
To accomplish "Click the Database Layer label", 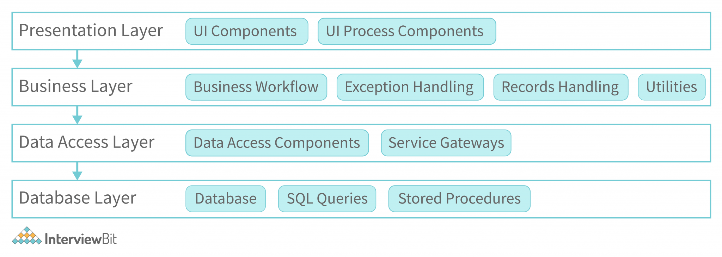I will 78,198.
